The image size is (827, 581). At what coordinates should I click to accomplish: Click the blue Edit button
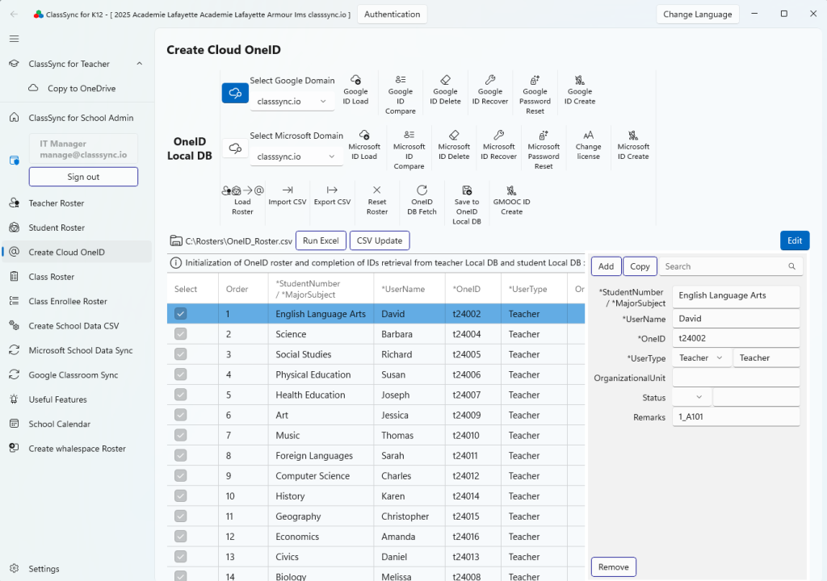[795, 240]
